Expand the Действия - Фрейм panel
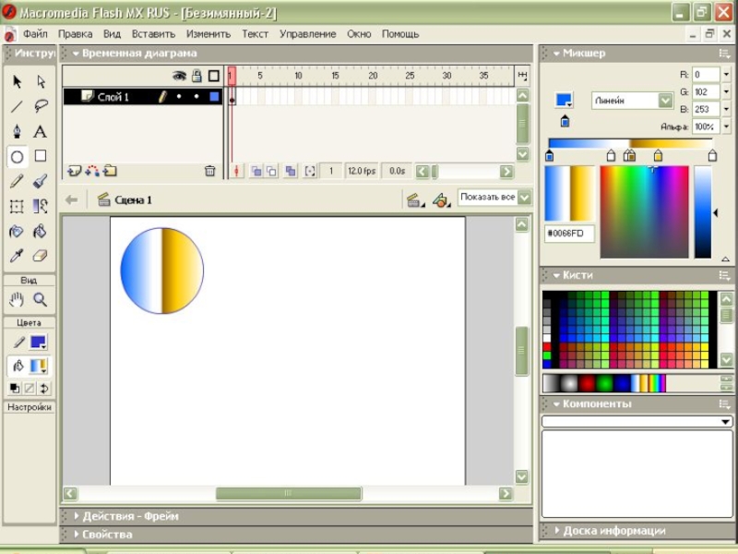The image size is (738, 554). [x=77, y=516]
